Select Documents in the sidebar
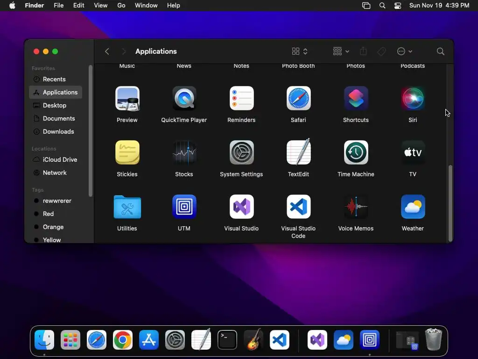The image size is (478, 359). coord(56,118)
